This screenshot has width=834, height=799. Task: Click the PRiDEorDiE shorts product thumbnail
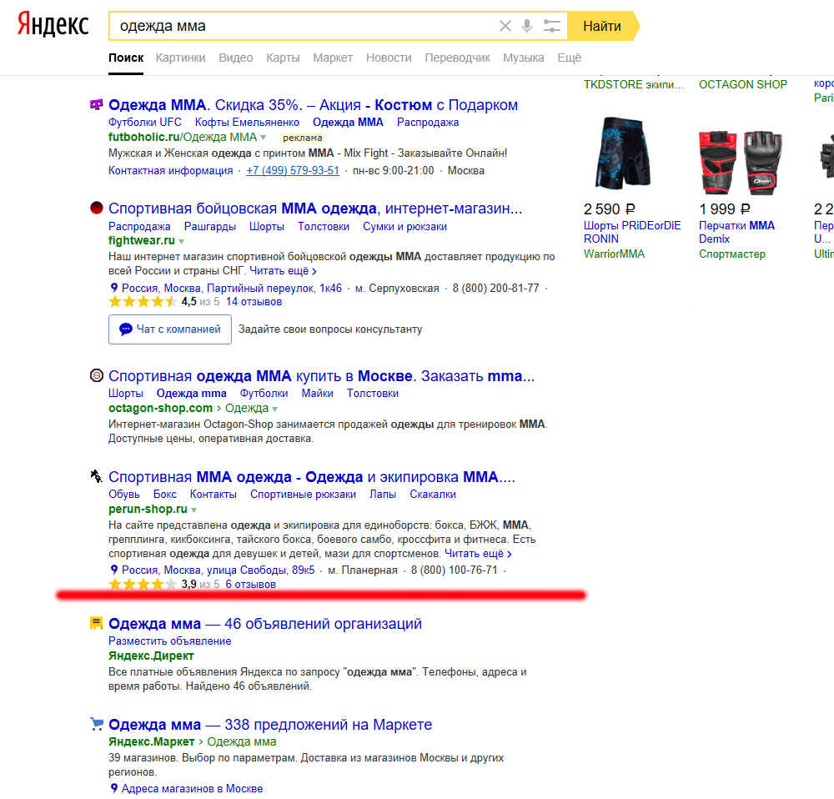click(623, 153)
